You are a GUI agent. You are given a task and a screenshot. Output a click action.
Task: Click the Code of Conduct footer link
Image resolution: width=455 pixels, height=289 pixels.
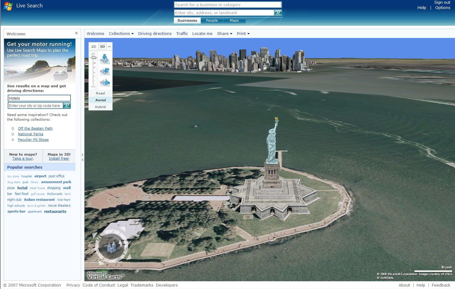click(x=99, y=285)
